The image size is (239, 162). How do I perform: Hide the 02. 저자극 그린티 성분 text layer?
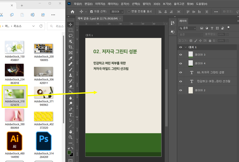point(181,72)
